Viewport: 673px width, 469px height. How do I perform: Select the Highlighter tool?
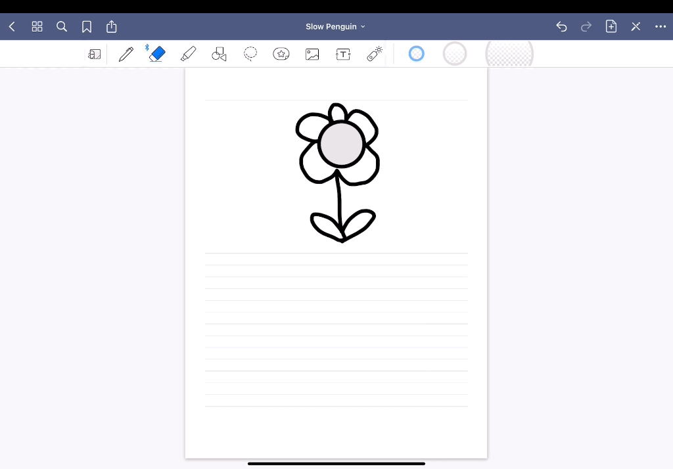(x=189, y=54)
